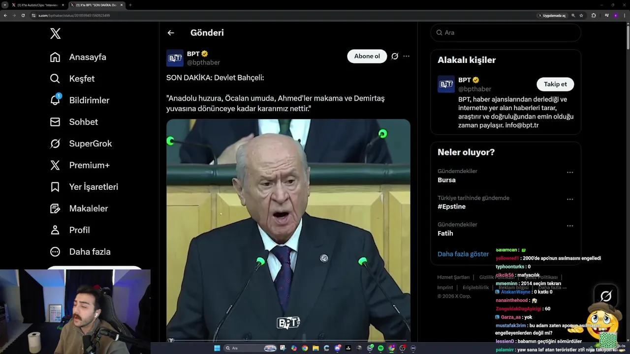The width and height of the screenshot is (630, 354).
Task: Click the Abone ol button
Action: 367,56
